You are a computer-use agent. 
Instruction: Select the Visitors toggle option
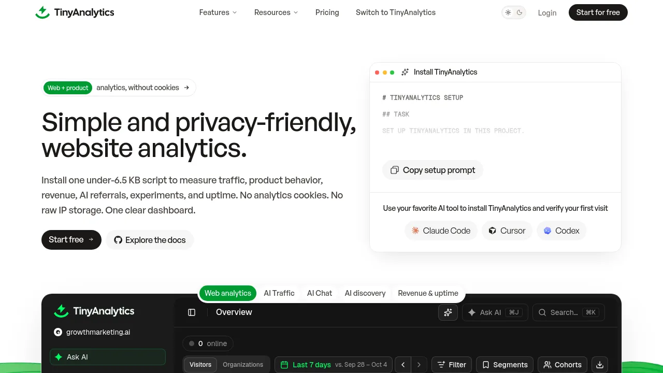tap(200, 365)
